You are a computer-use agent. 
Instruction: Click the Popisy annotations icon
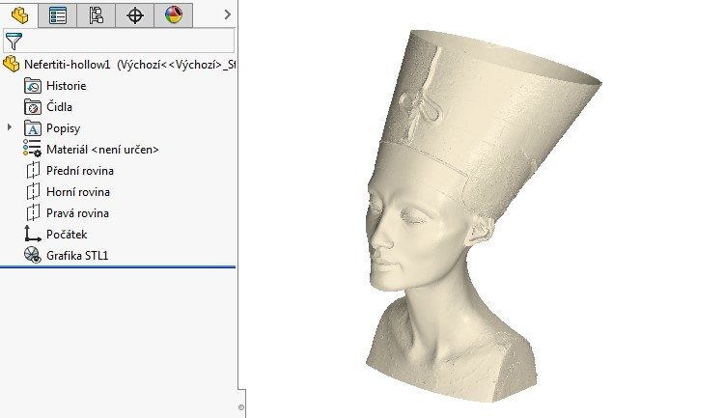pos(32,128)
